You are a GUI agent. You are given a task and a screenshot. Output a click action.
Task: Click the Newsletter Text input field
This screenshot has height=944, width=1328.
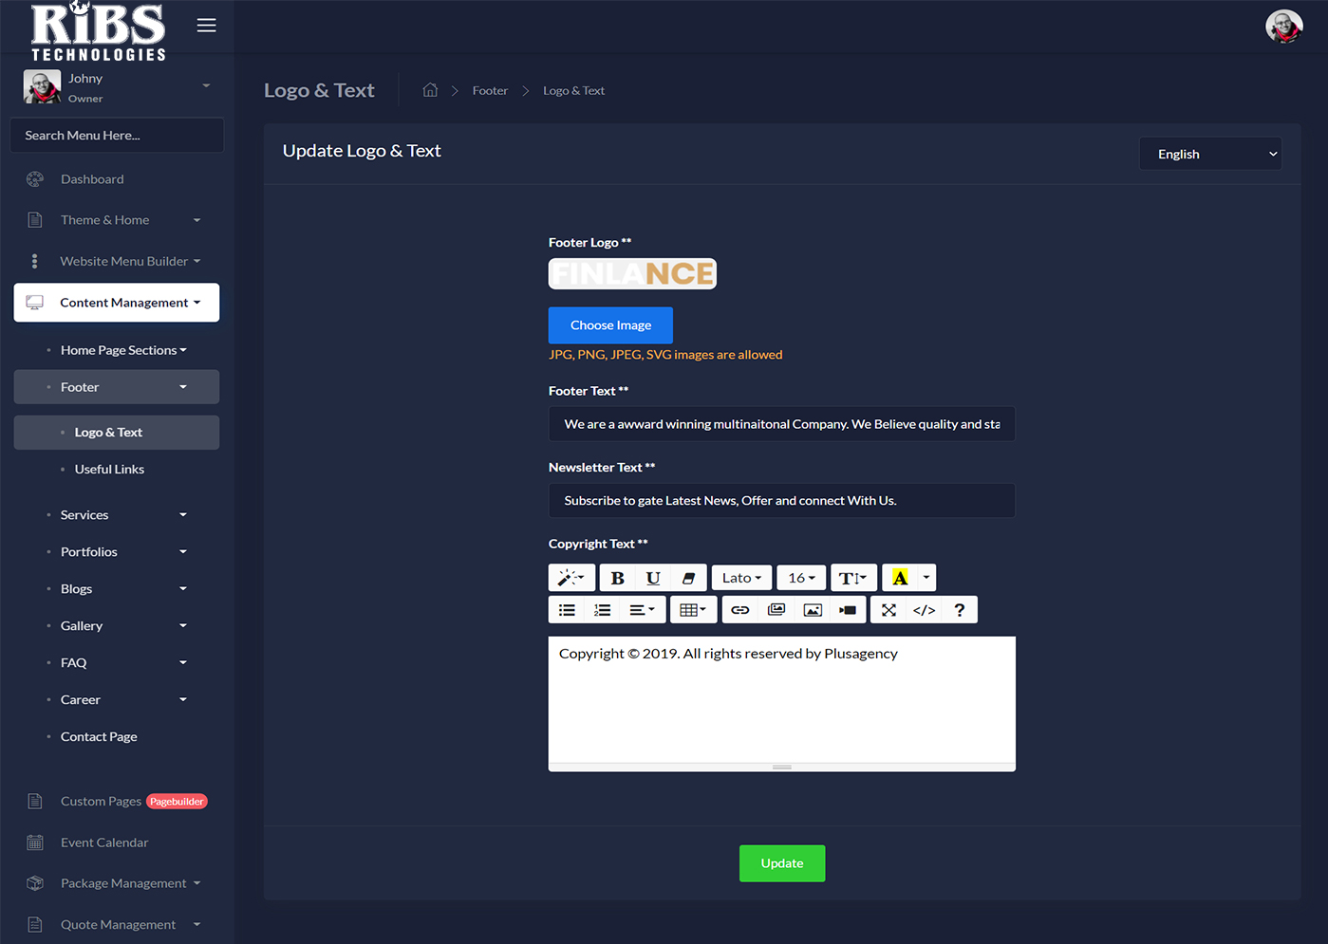click(x=781, y=501)
